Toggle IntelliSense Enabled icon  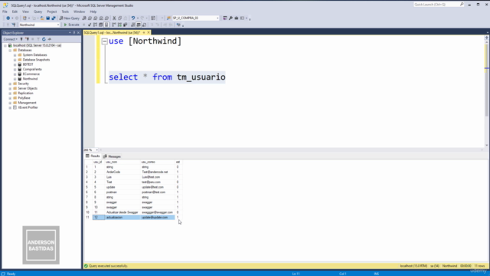pyautogui.click(x=106, y=25)
